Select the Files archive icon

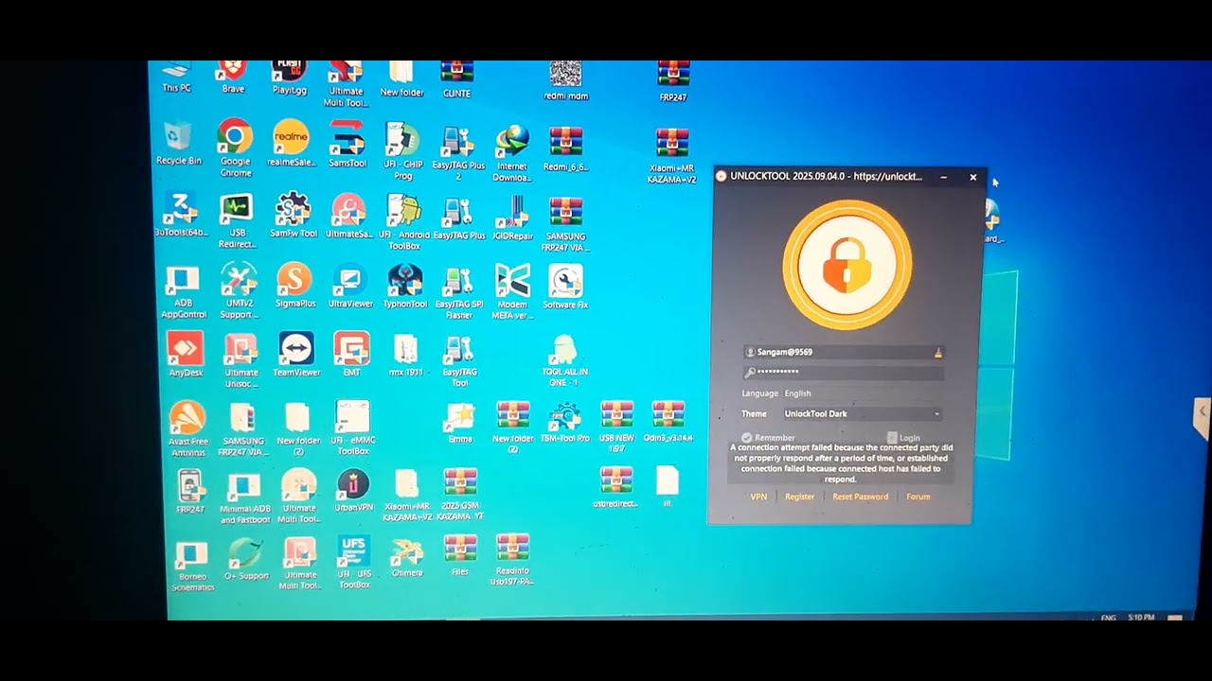(460, 556)
